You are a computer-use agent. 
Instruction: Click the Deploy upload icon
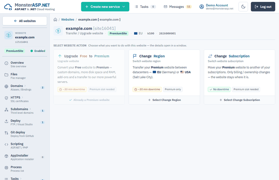click(6, 121)
